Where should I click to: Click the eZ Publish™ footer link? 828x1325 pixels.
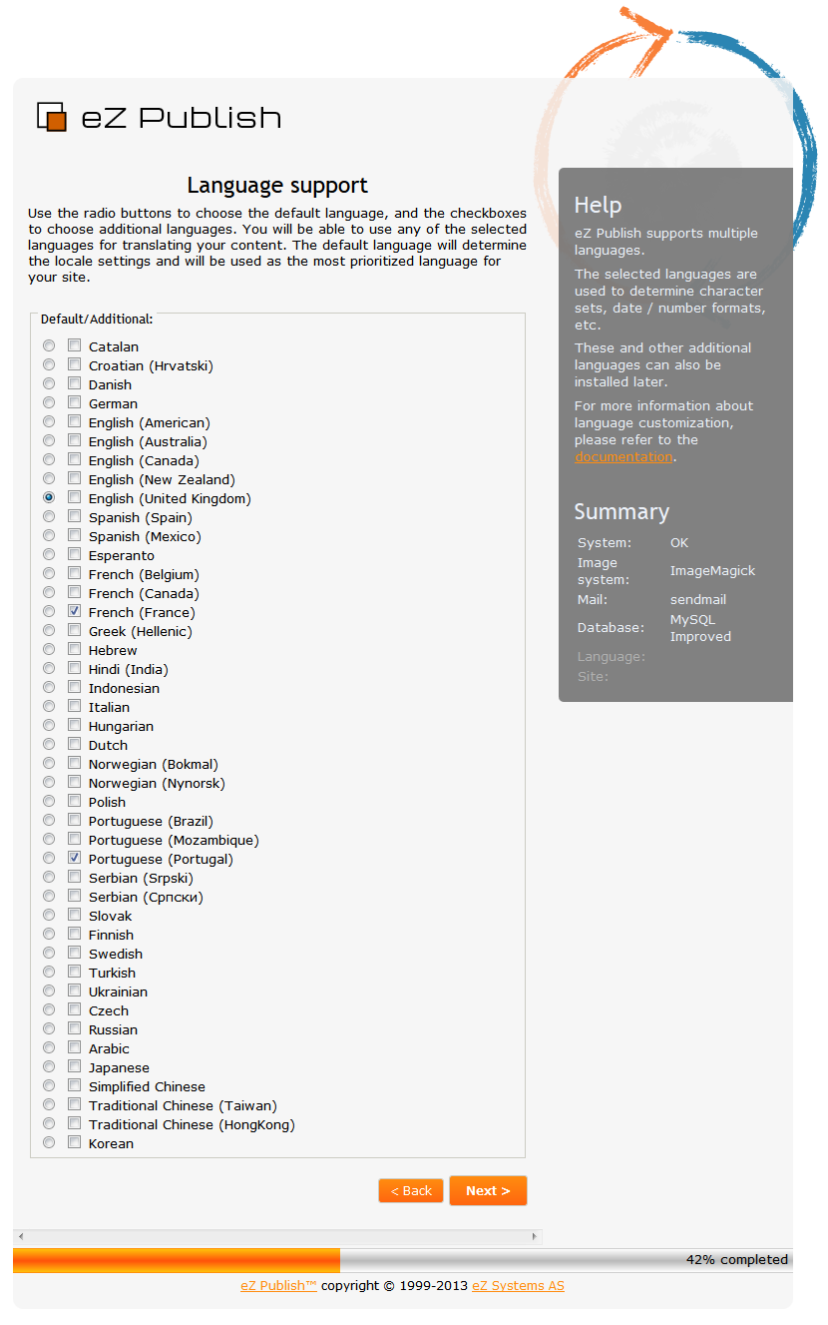278,1285
